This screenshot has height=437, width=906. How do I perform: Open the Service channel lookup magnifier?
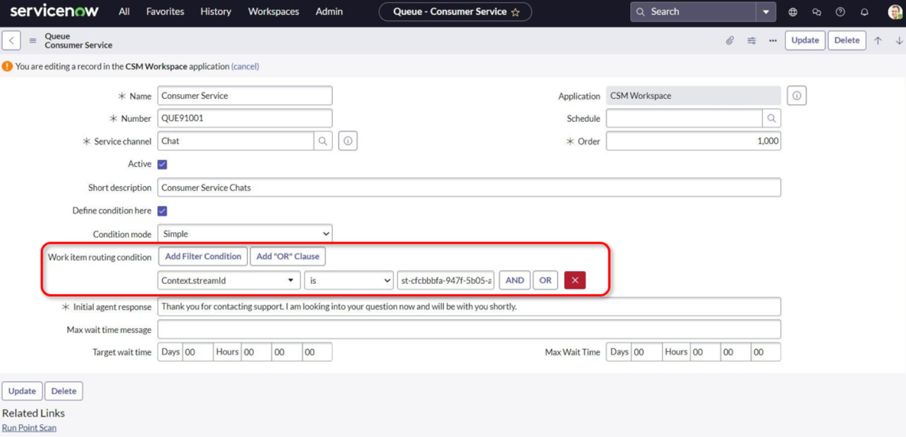(324, 140)
